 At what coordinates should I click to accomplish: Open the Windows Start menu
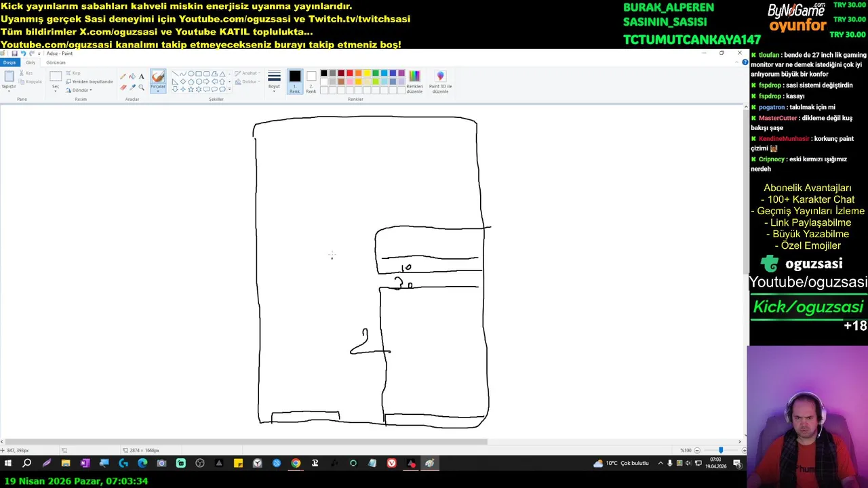(8, 464)
